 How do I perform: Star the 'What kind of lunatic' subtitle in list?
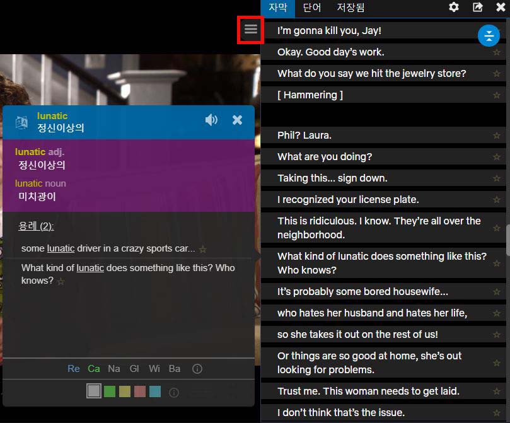(x=496, y=264)
